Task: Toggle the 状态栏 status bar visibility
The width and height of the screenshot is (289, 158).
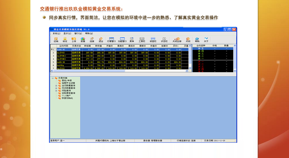Action: click(164, 39)
